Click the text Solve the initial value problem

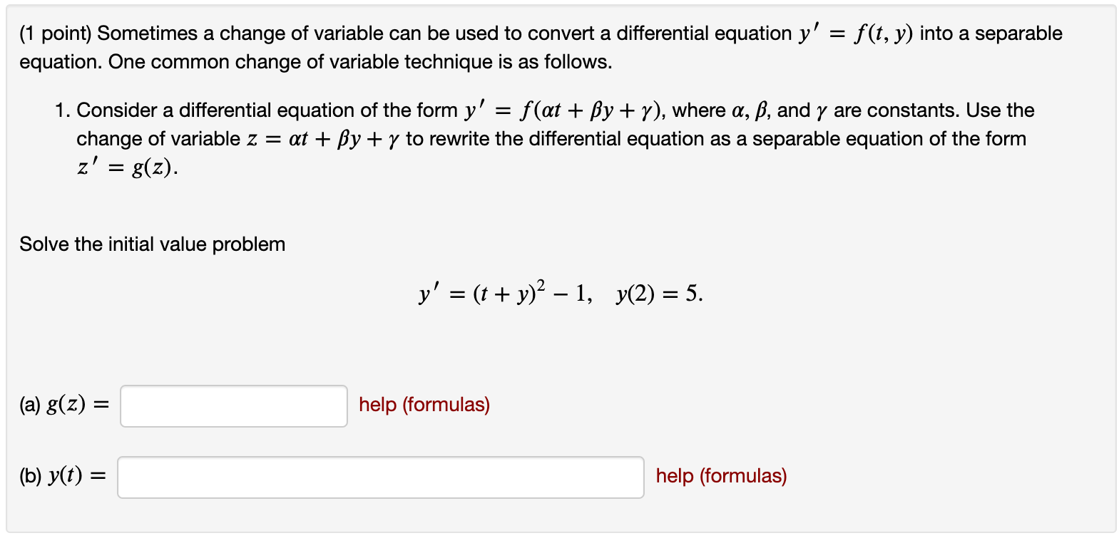pyautogui.click(x=152, y=244)
